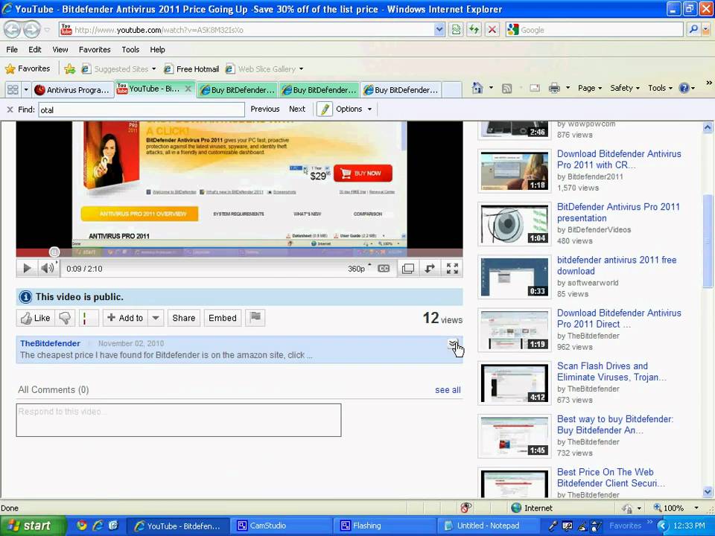This screenshot has height=536, width=715.
Task: Open search provider dropdown arrow
Action: [x=706, y=30]
